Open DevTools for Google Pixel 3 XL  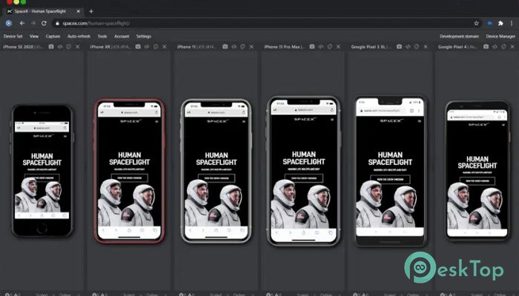[408, 47]
